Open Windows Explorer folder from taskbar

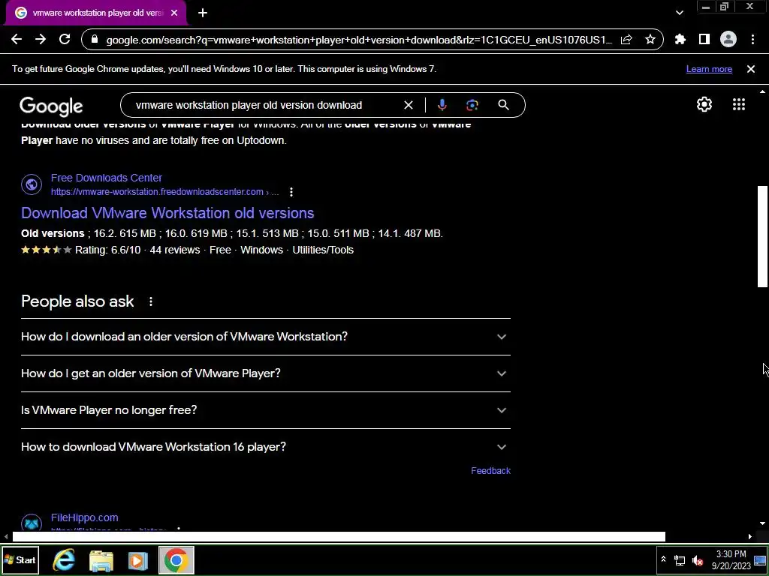pyautogui.click(x=101, y=560)
